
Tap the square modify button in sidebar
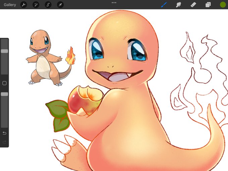4,83
